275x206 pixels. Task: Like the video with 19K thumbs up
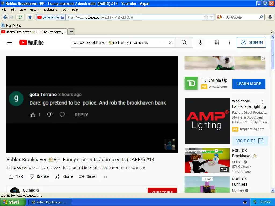pyautogui.click(x=16, y=176)
